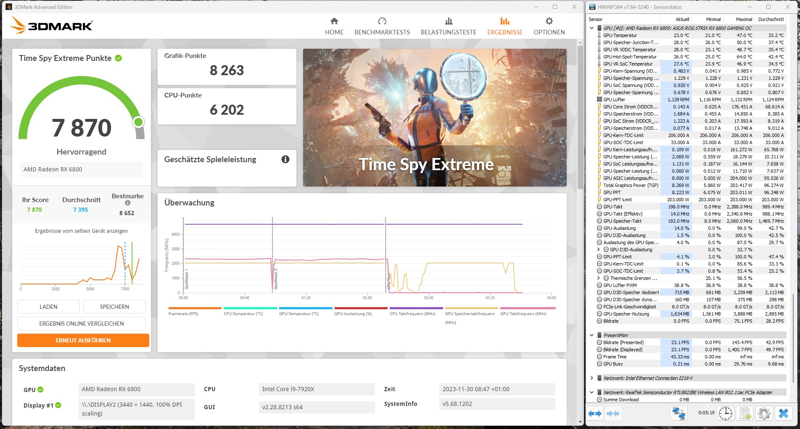The image size is (800, 429).
Task: Collapse the PresentMon sensor group
Action: click(x=592, y=335)
